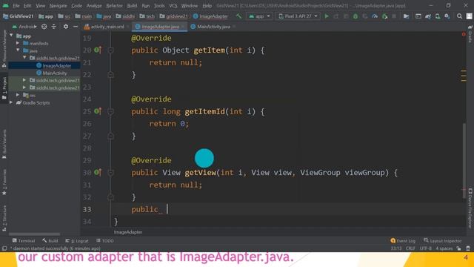
Task: Expand the manifests folder
Action: [x=18, y=43]
